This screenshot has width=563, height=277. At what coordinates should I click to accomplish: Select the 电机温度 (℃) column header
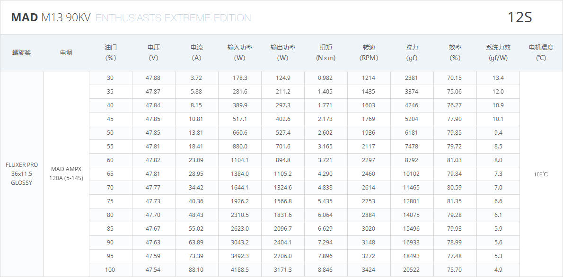541,52
